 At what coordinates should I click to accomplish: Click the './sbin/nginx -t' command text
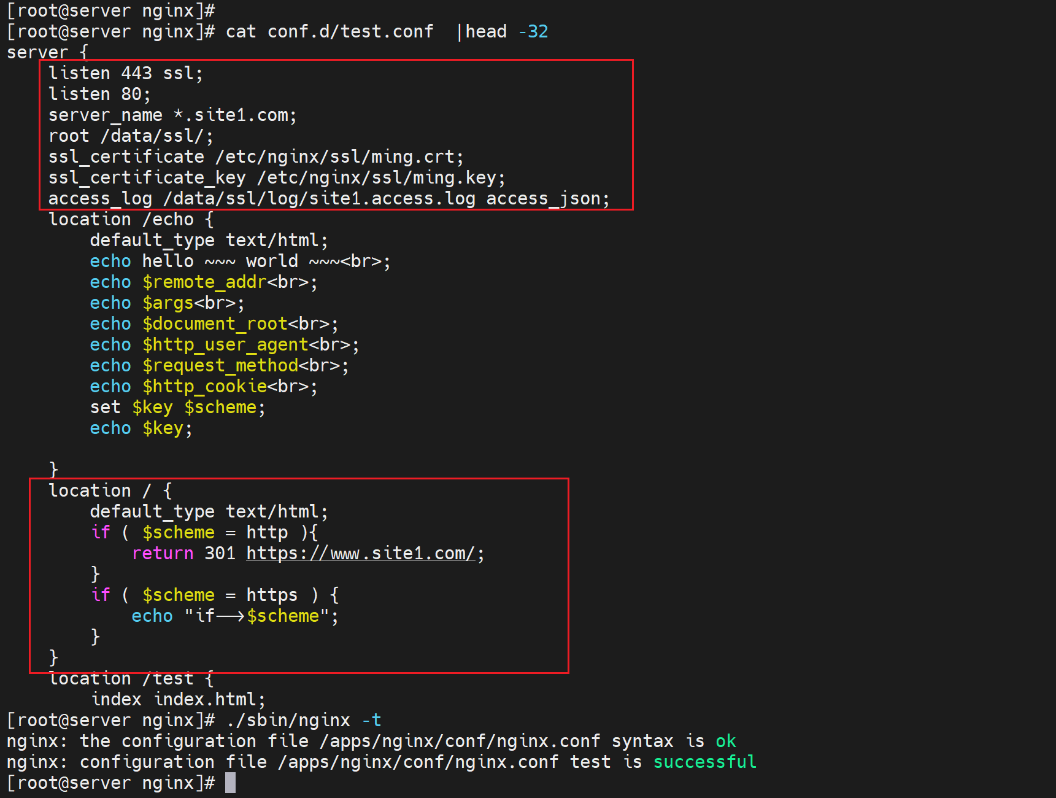pyautogui.click(x=304, y=721)
